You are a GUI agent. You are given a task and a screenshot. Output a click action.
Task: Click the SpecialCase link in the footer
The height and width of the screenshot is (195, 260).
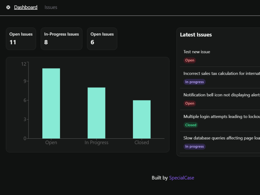pos(181,178)
